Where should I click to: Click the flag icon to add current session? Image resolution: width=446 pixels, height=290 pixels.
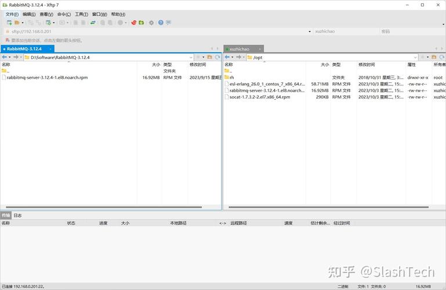click(x=8, y=40)
